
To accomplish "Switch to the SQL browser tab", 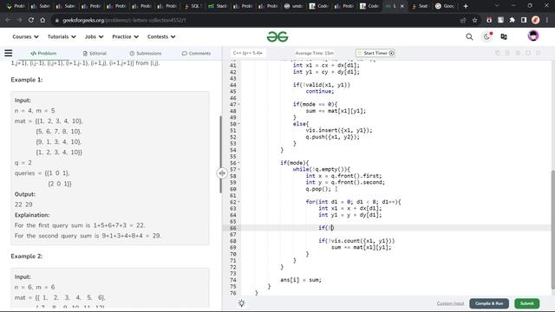I will [x=193, y=6].
